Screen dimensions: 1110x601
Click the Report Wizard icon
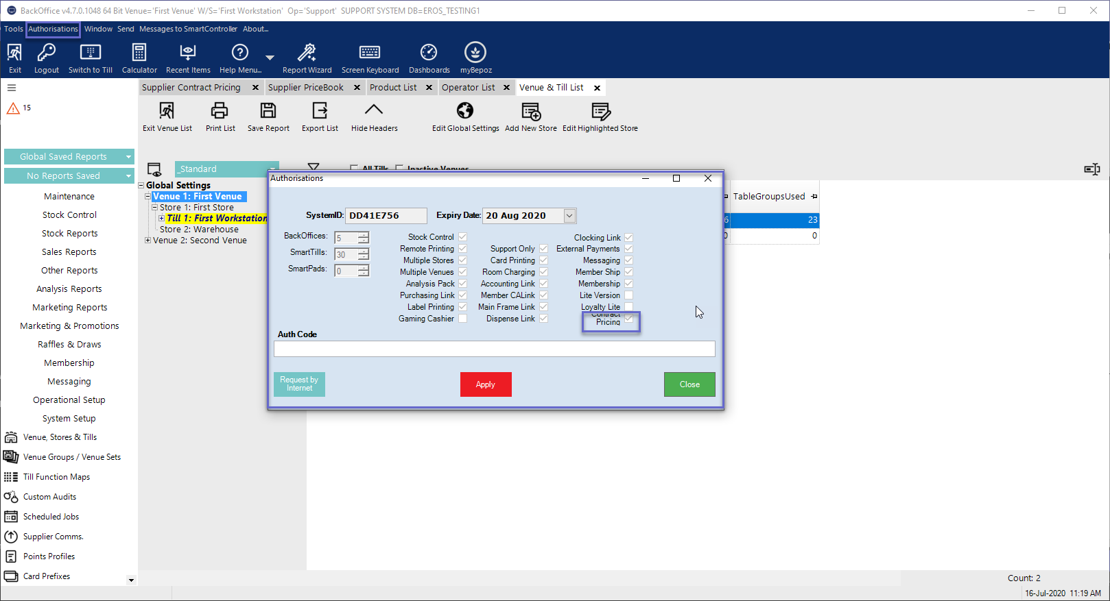(307, 53)
